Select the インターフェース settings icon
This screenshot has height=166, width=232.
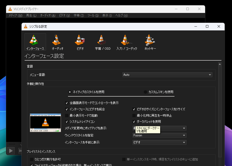point(35,41)
